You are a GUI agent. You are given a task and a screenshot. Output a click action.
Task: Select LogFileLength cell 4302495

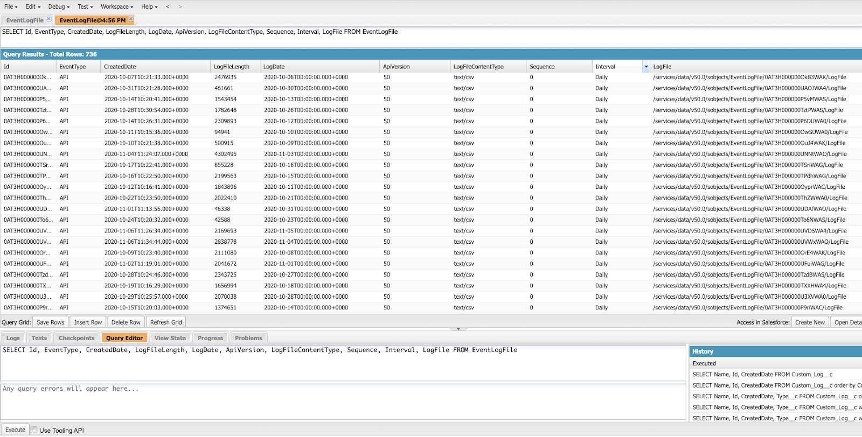coord(235,154)
